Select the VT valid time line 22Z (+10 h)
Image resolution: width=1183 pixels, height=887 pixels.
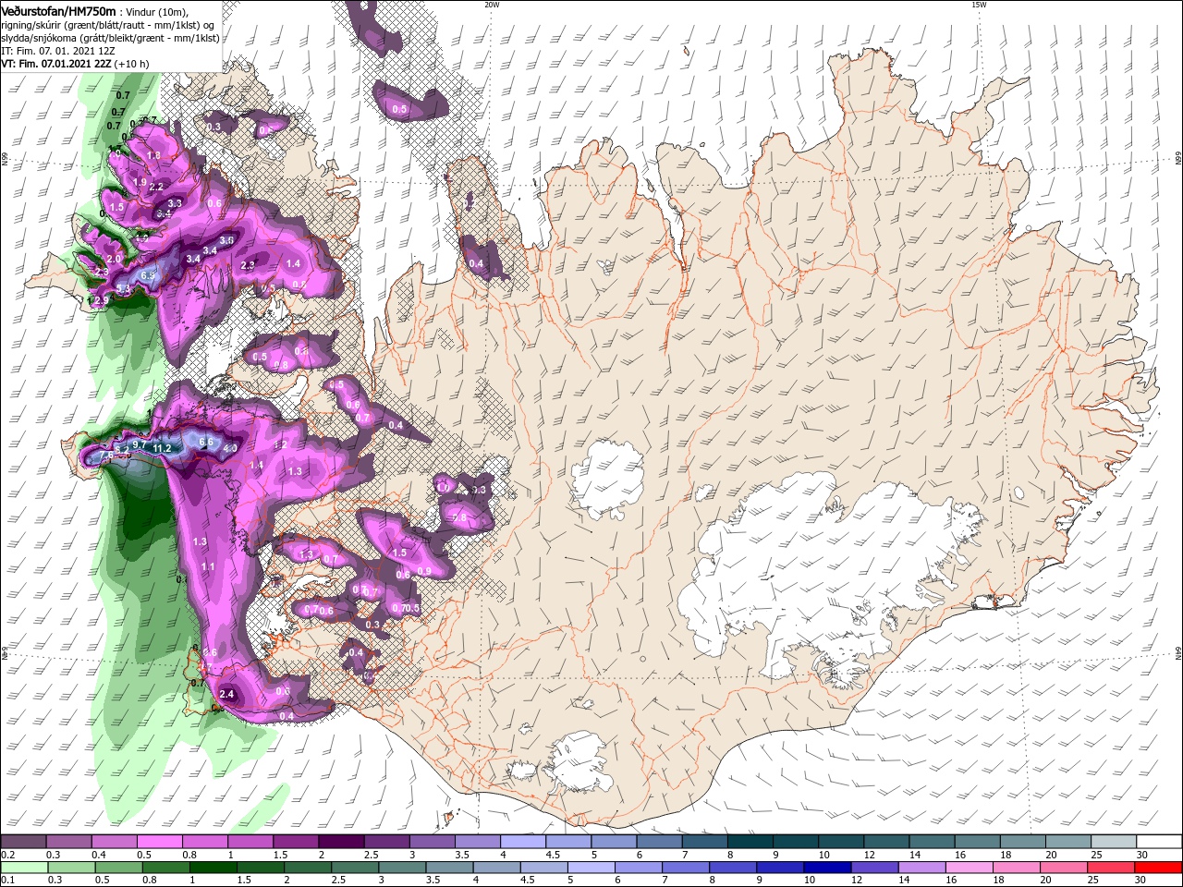76,64
